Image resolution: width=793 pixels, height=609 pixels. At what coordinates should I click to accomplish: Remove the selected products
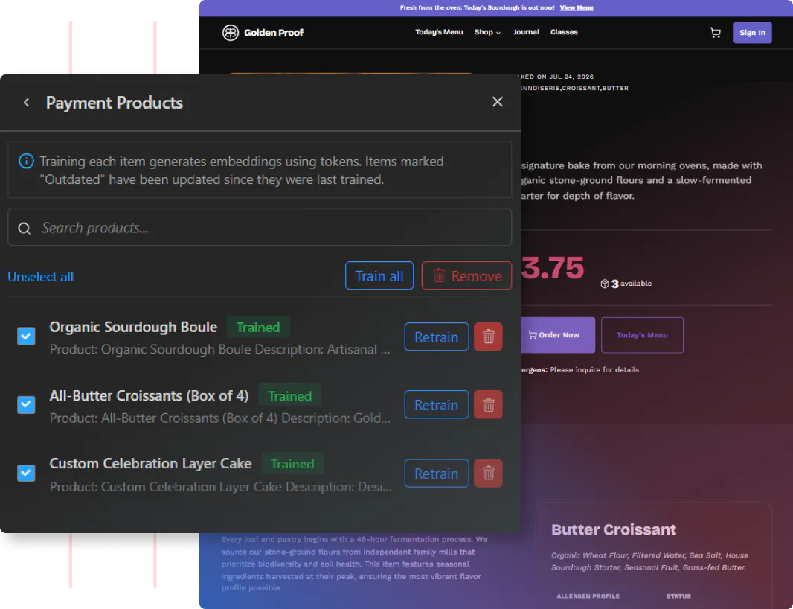pos(466,276)
